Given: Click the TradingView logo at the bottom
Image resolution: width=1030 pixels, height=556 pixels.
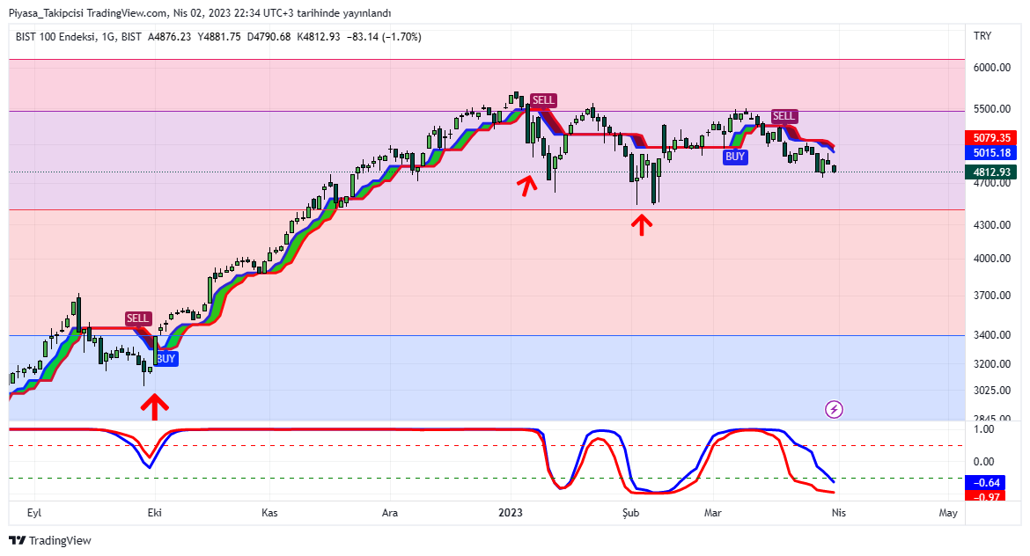Looking at the screenshot, I should coord(50,540).
